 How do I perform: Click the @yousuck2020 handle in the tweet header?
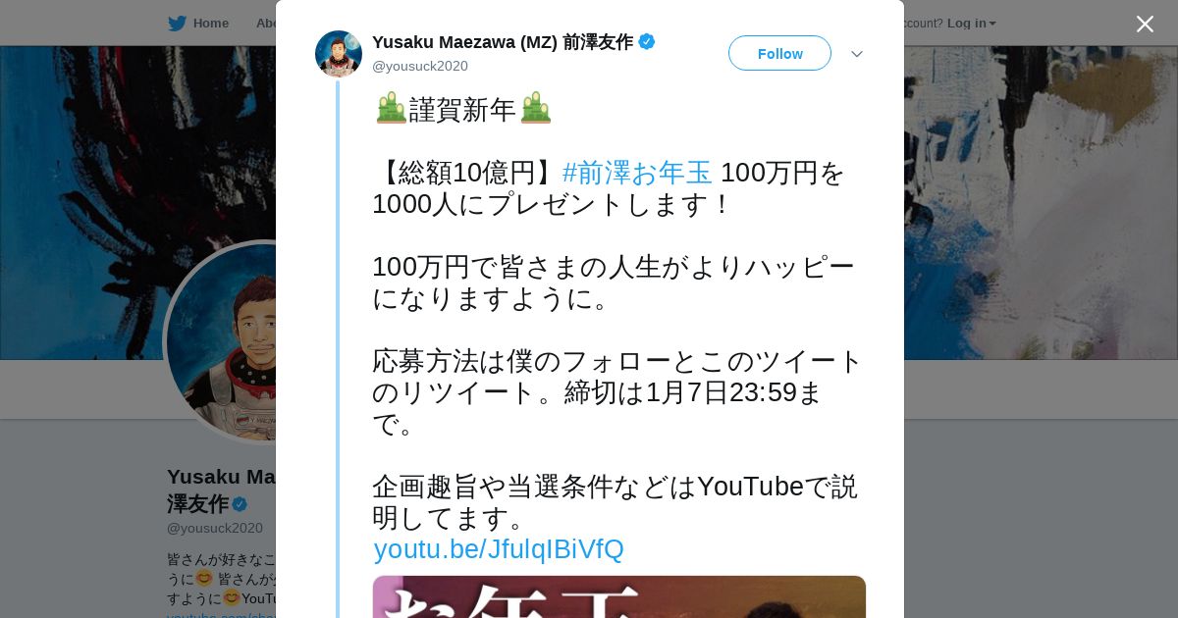coord(420,66)
